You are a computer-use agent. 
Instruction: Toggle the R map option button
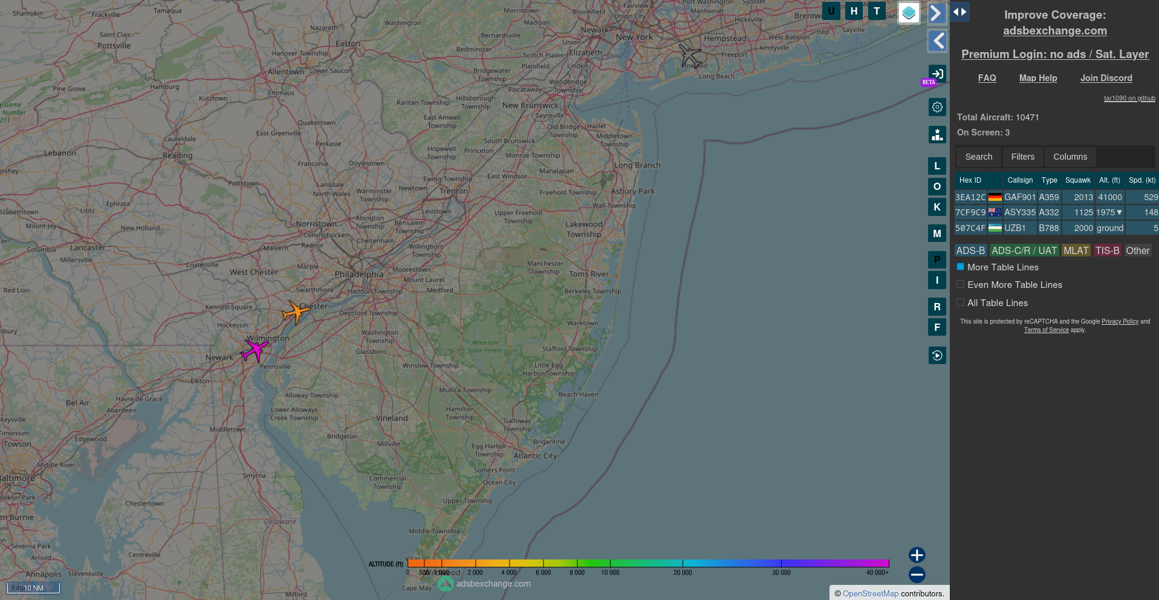coord(937,307)
